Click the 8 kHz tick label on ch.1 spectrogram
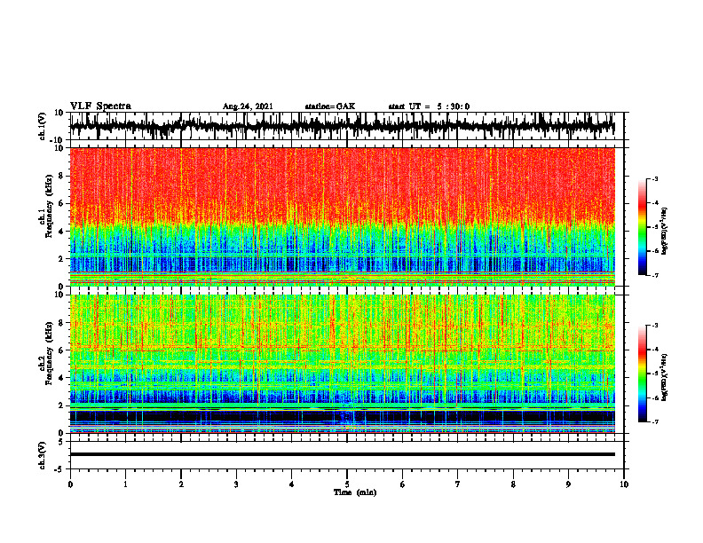Image resolution: width=703 pixels, height=543 pixels. click(61, 176)
